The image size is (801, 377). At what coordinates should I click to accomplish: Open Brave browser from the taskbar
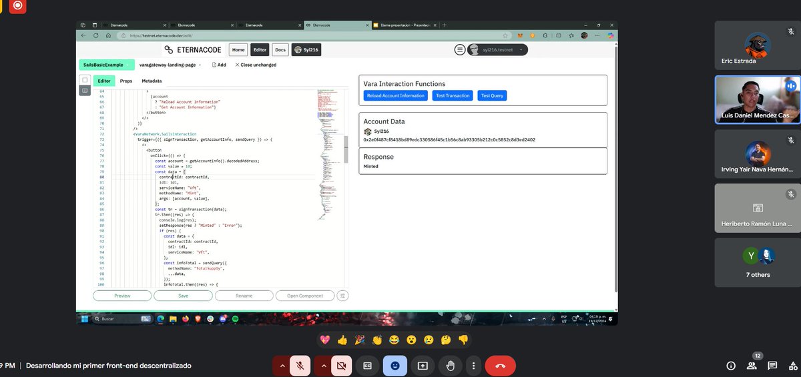point(198,319)
